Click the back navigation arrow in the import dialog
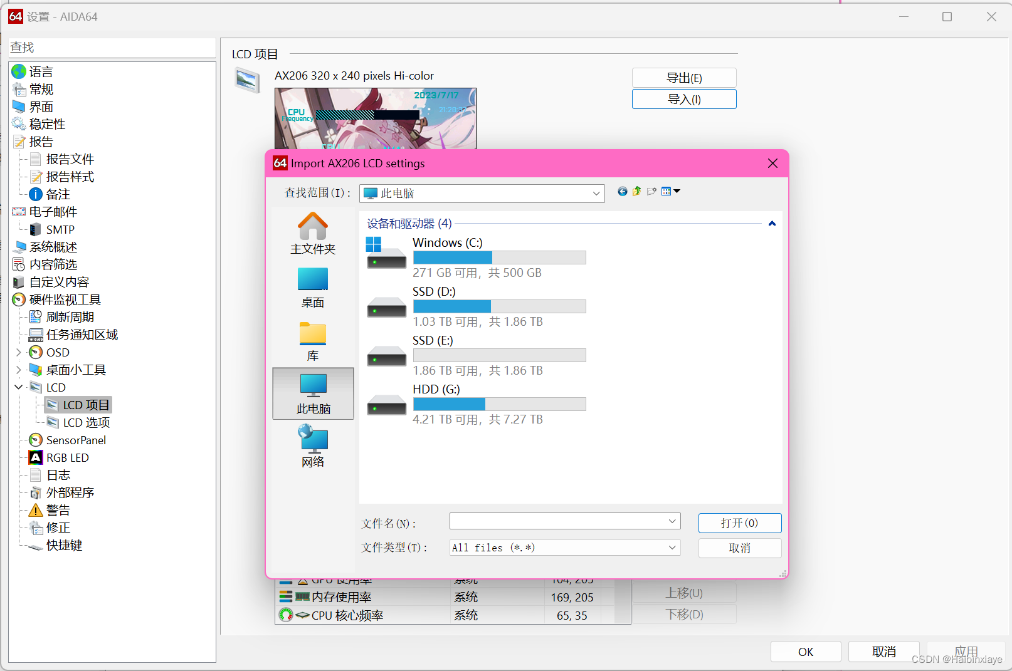 [622, 191]
